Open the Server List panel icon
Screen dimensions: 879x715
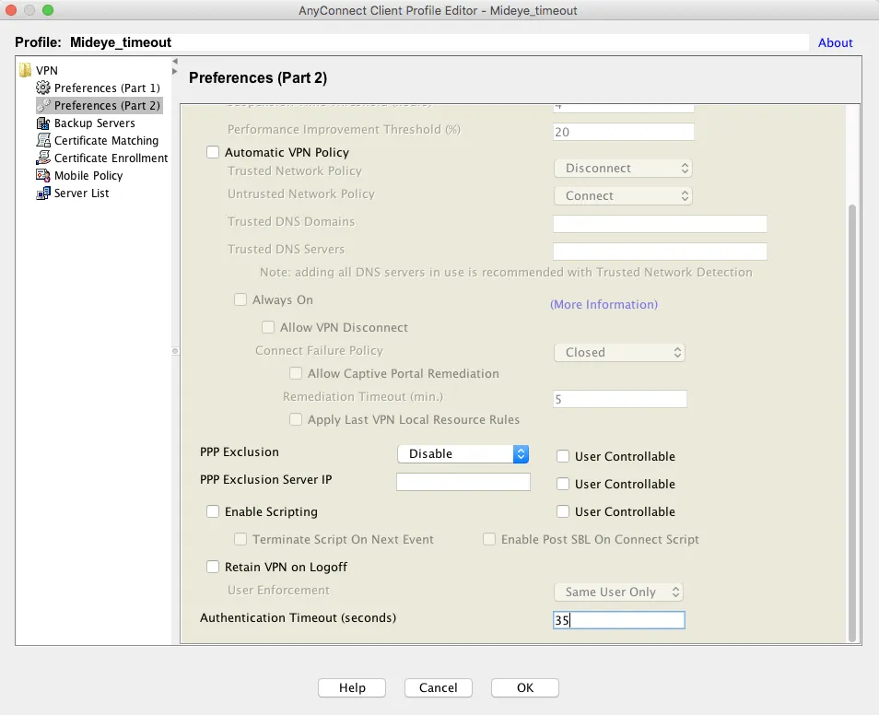(x=42, y=193)
